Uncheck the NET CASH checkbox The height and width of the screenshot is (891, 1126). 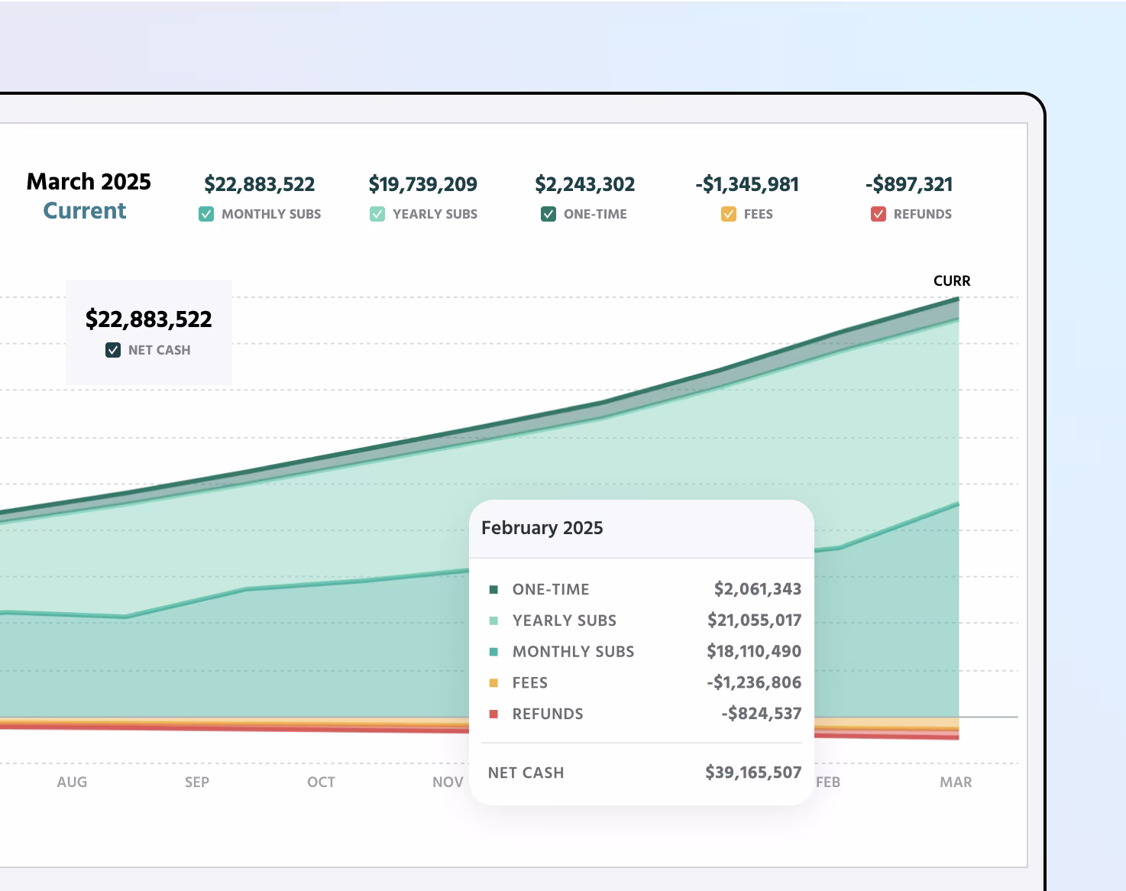(113, 350)
